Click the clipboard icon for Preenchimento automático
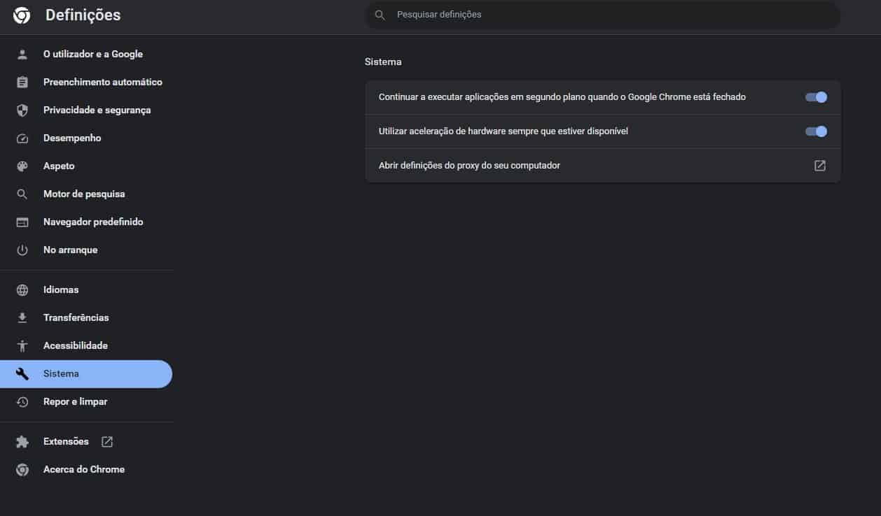Image resolution: width=881 pixels, height=516 pixels. click(x=22, y=82)
